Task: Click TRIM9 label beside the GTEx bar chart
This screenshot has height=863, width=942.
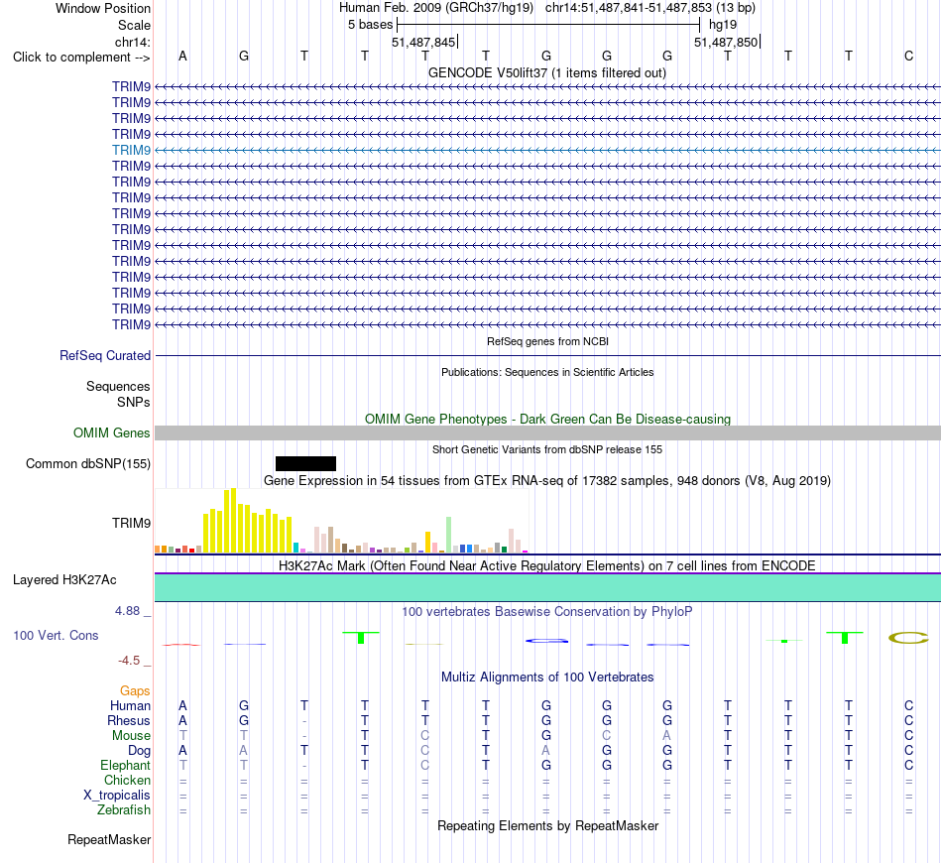Action: pyautogui.click(x=131, y=524)
